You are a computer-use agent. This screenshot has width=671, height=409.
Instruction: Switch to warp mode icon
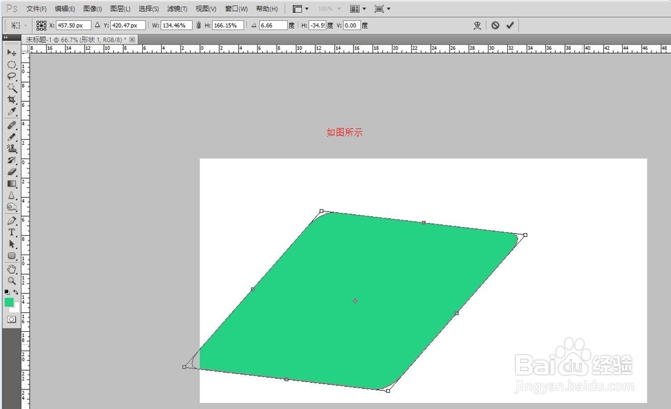point(477,26)
